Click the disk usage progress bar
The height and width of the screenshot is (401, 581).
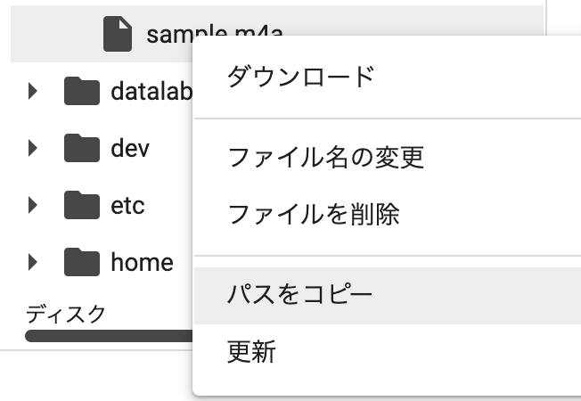[109, 336]
